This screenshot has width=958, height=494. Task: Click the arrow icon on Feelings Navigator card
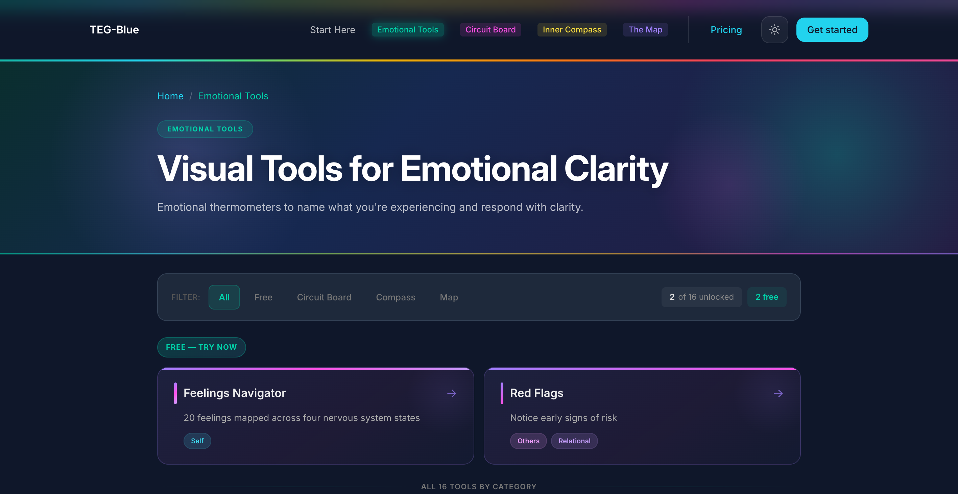click(452, 393)
